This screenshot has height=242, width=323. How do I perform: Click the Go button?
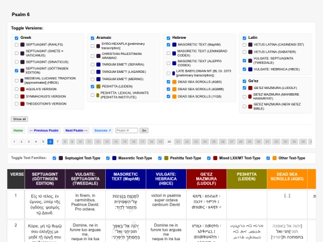click(x=144, y=130)
